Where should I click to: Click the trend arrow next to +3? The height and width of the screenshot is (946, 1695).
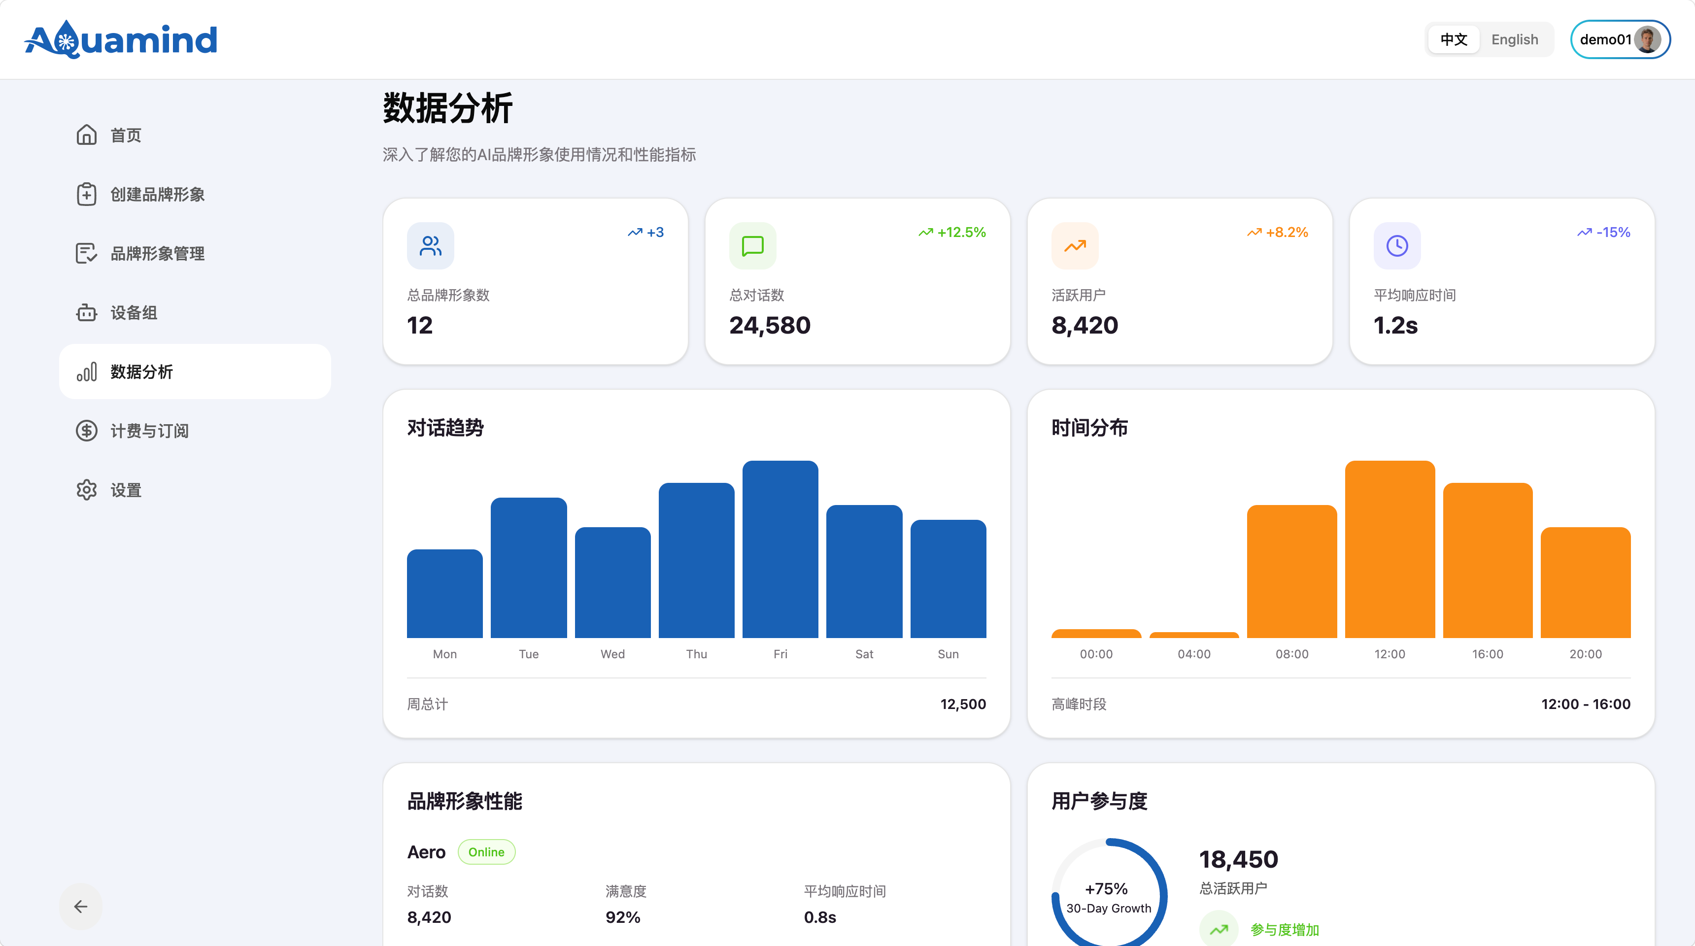pos(635,232)
